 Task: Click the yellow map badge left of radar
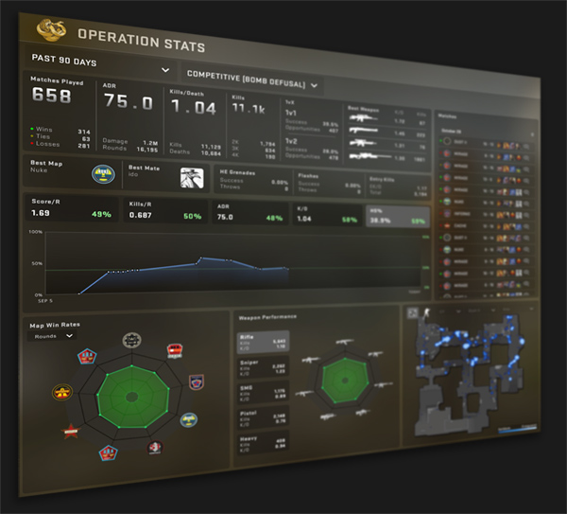click(62, 393)
